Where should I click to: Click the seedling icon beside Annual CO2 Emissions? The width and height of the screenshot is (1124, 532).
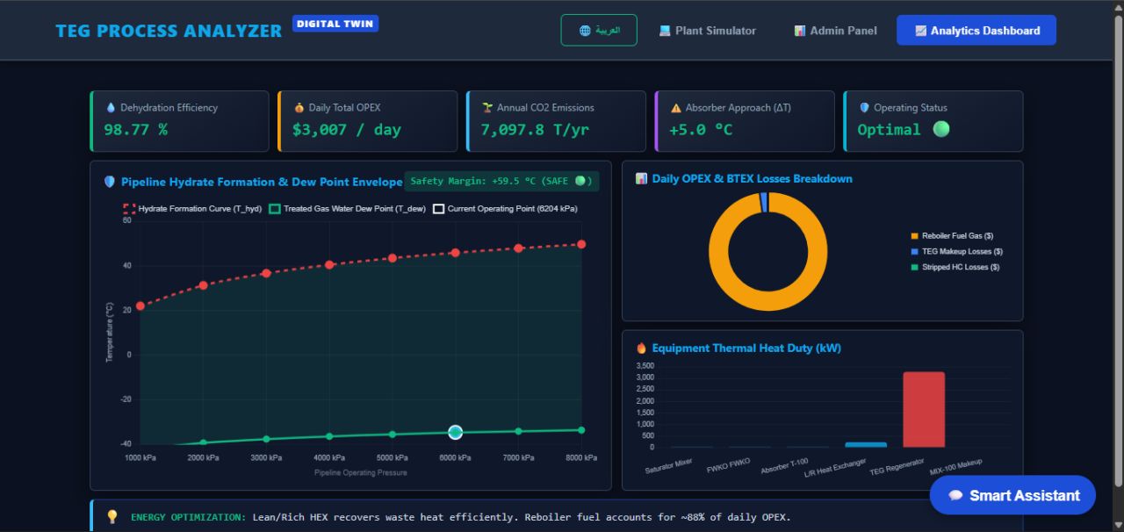pos(487,108)
